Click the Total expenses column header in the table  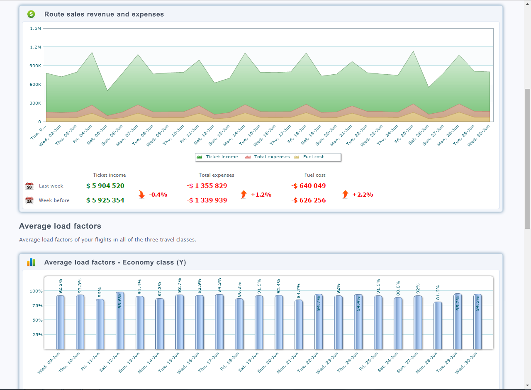(x=216, y=175)
